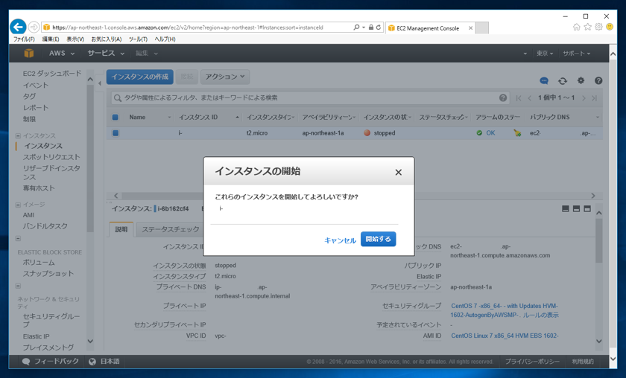Select the 説明 tab

pos(121,229)
